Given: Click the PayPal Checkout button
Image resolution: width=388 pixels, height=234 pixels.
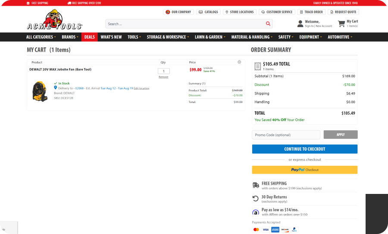Looking at the screenshot, I should 305,170.
